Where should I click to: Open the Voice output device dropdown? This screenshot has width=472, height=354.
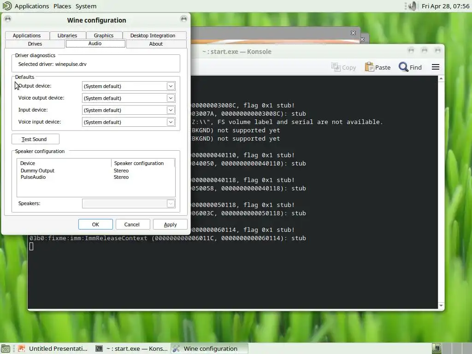tap(129, 98)
